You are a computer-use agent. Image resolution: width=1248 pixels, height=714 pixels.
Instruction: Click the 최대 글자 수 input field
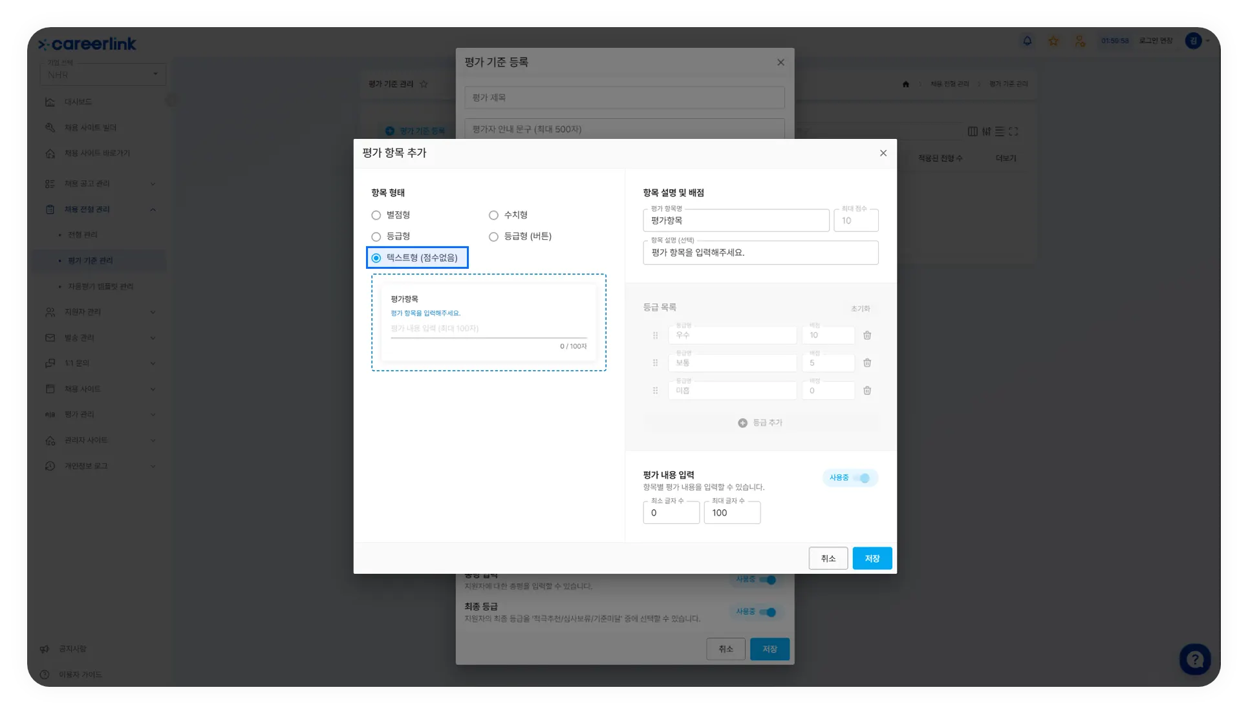(x=731, y=513)
